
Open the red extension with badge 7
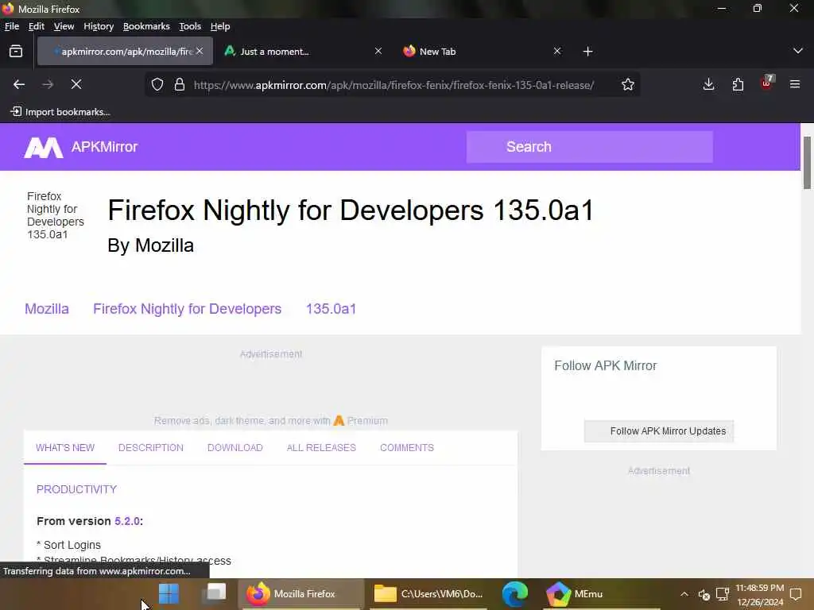tap(767, 83)
